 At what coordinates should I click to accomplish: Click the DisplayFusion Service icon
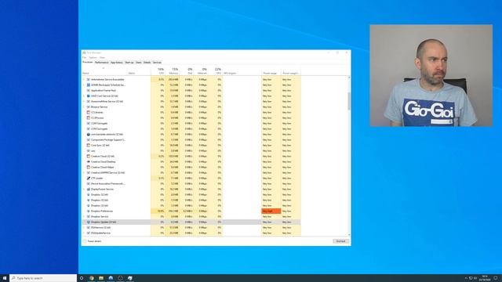[89, 189]
